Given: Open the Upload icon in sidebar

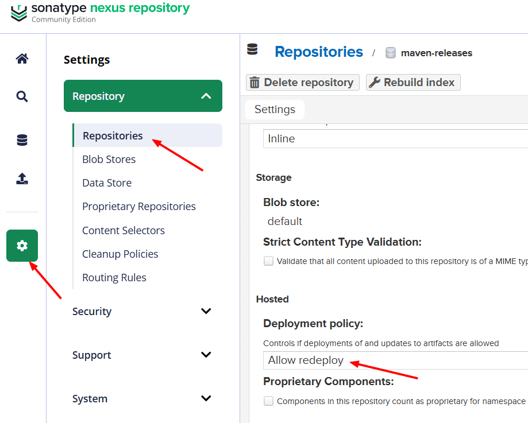Looking at the screenshot, I should coord(22,178).
